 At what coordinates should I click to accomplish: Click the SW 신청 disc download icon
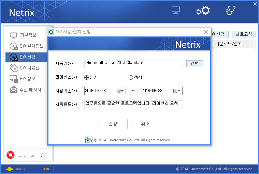[14, 57]
